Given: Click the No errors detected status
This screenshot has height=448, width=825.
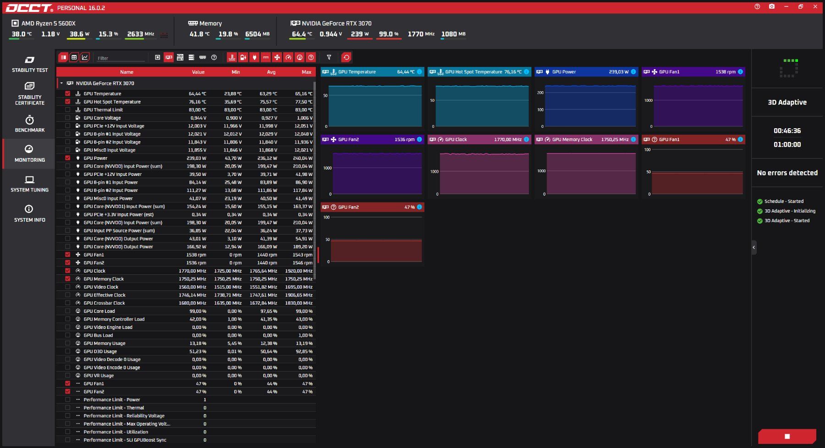Looking at the screenshot, I should coord(787,173).
